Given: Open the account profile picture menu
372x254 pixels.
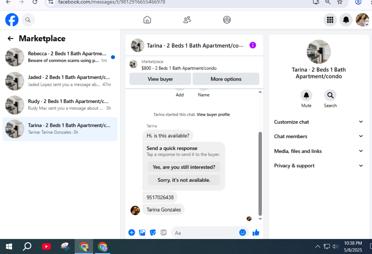Looking at the screenshot, I should (362, 20).
